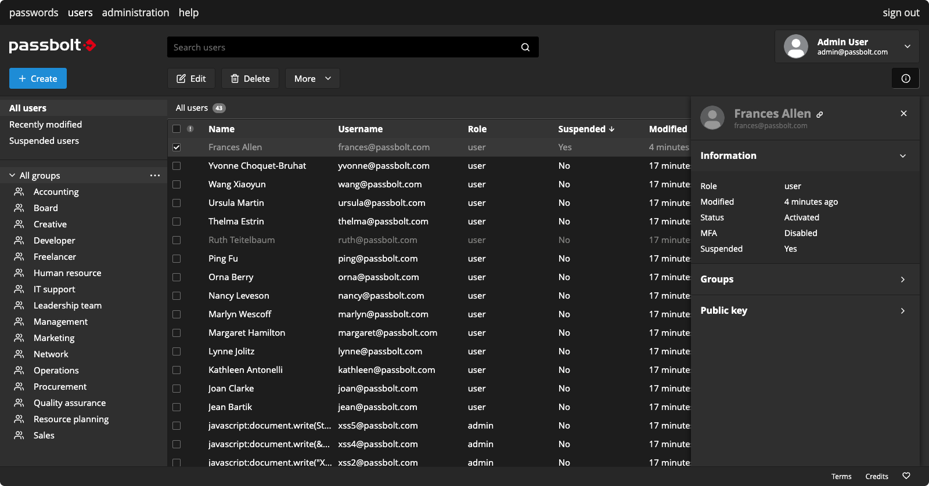Collapse the All groups tree

point(12,175)
